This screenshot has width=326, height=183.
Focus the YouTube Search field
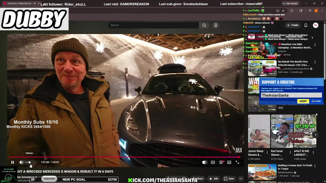(154, 25)
